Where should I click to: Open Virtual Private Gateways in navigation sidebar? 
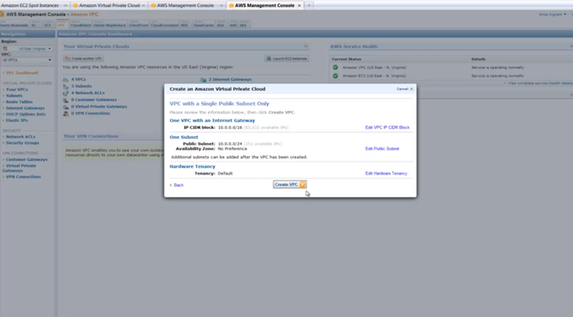point(19,168)
